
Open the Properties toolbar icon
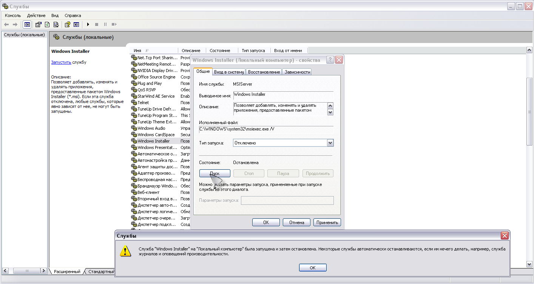click(39, 25)
